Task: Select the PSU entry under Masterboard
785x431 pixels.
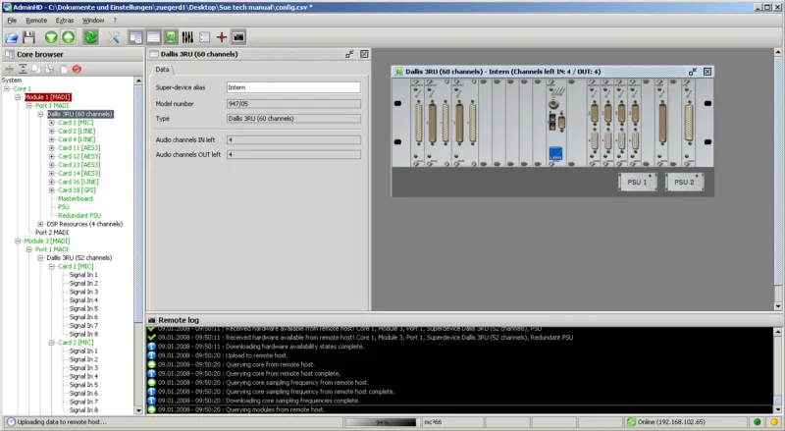Action: coord(64,207)
